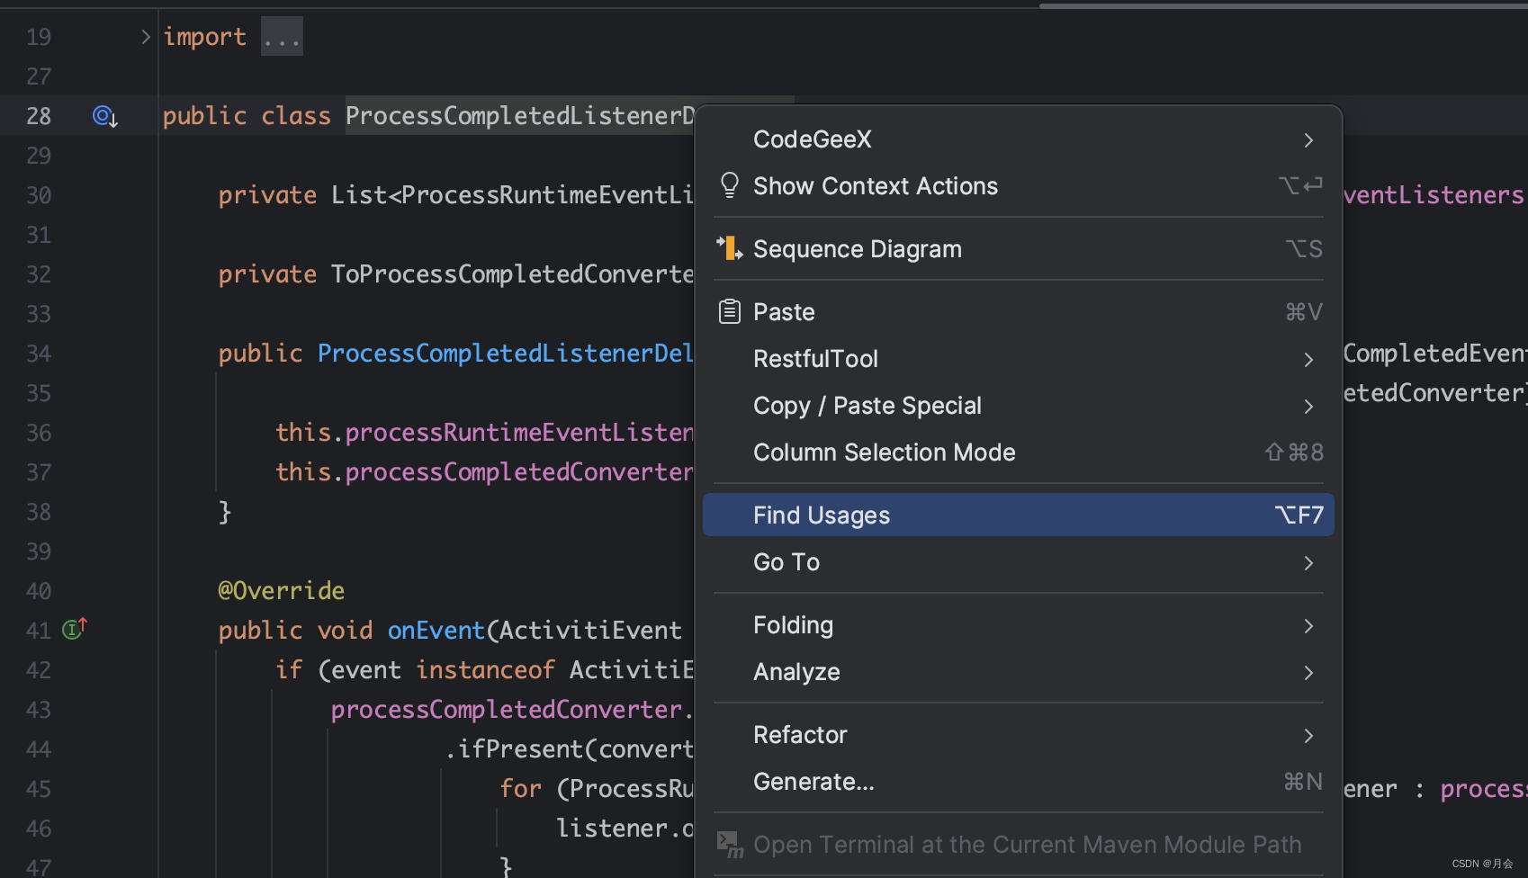
Task: Click the clipboard Paste icon
Action: 730,312
